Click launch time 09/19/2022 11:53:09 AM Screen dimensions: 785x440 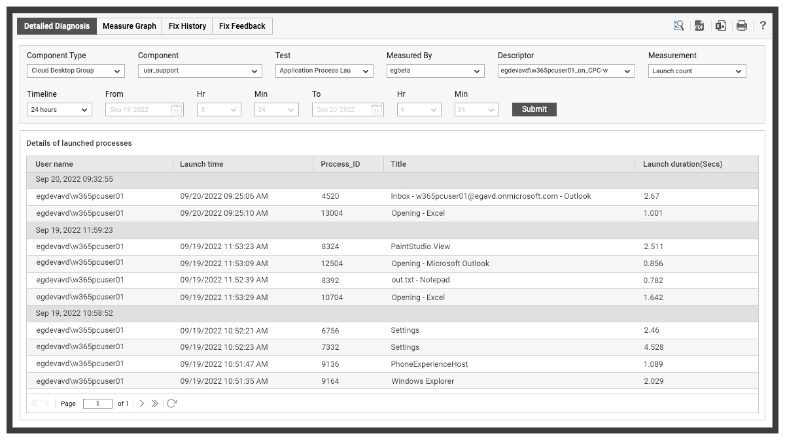(224, 263)
